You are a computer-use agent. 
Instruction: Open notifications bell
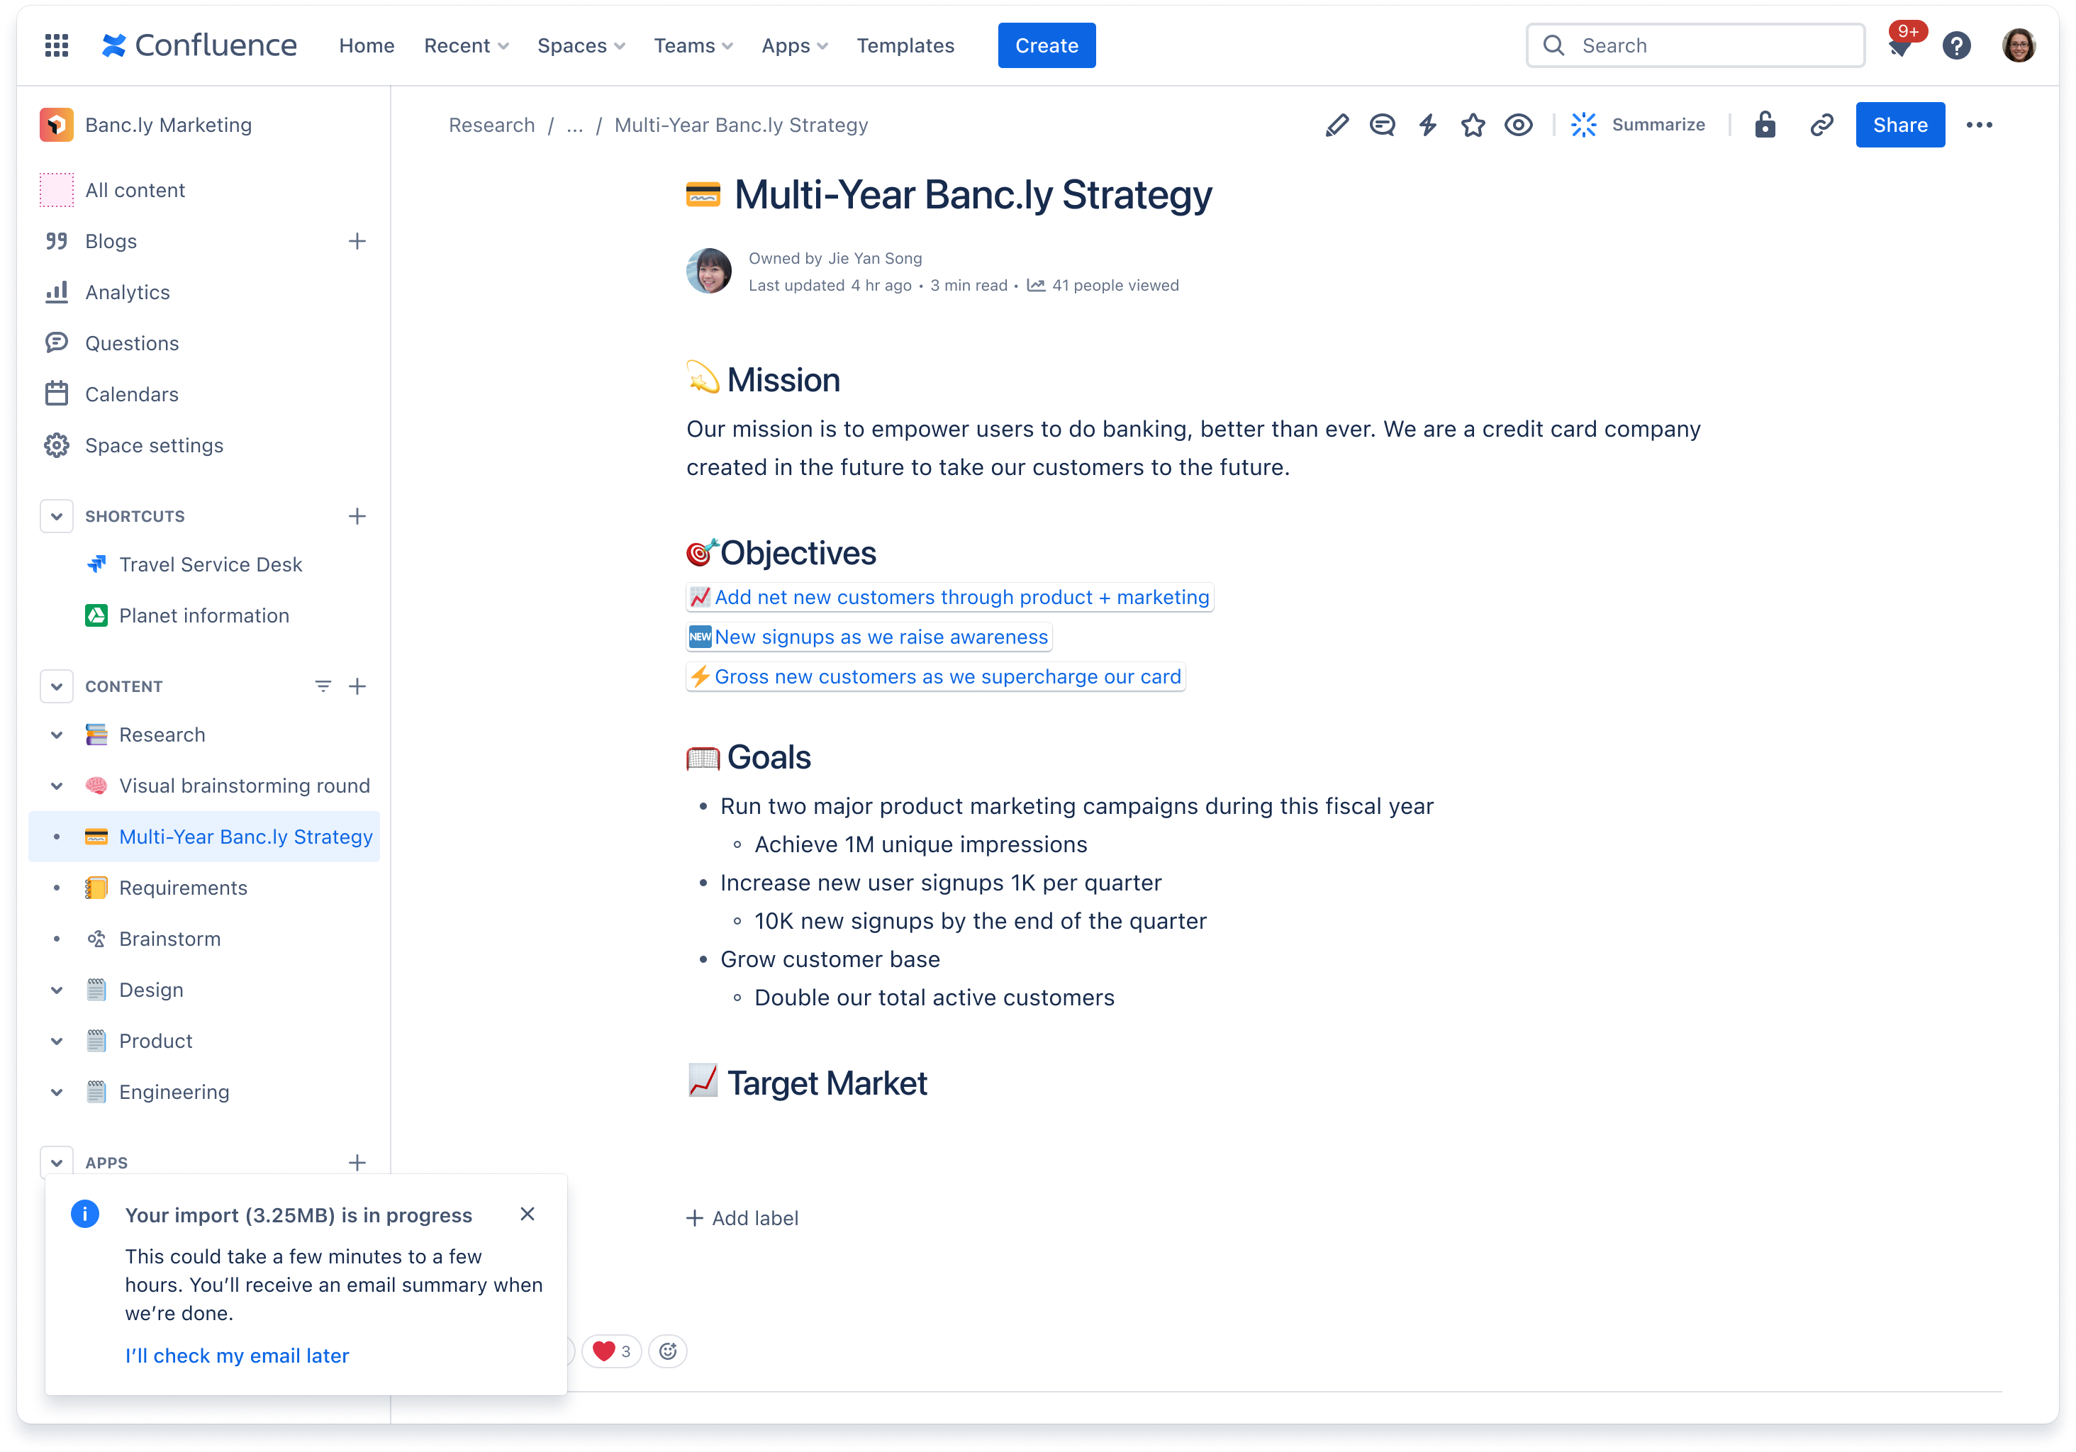pos(1899,45)
